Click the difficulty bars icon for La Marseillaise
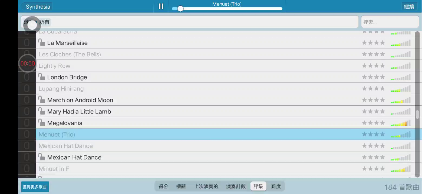The height and width of the screenshot is (194, 422). click(x=401, y=43)
